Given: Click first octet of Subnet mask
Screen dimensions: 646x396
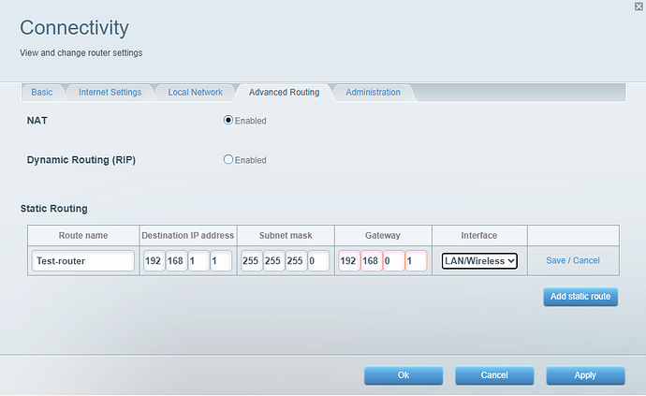Looking at the screenshot, I should (252, 261).
